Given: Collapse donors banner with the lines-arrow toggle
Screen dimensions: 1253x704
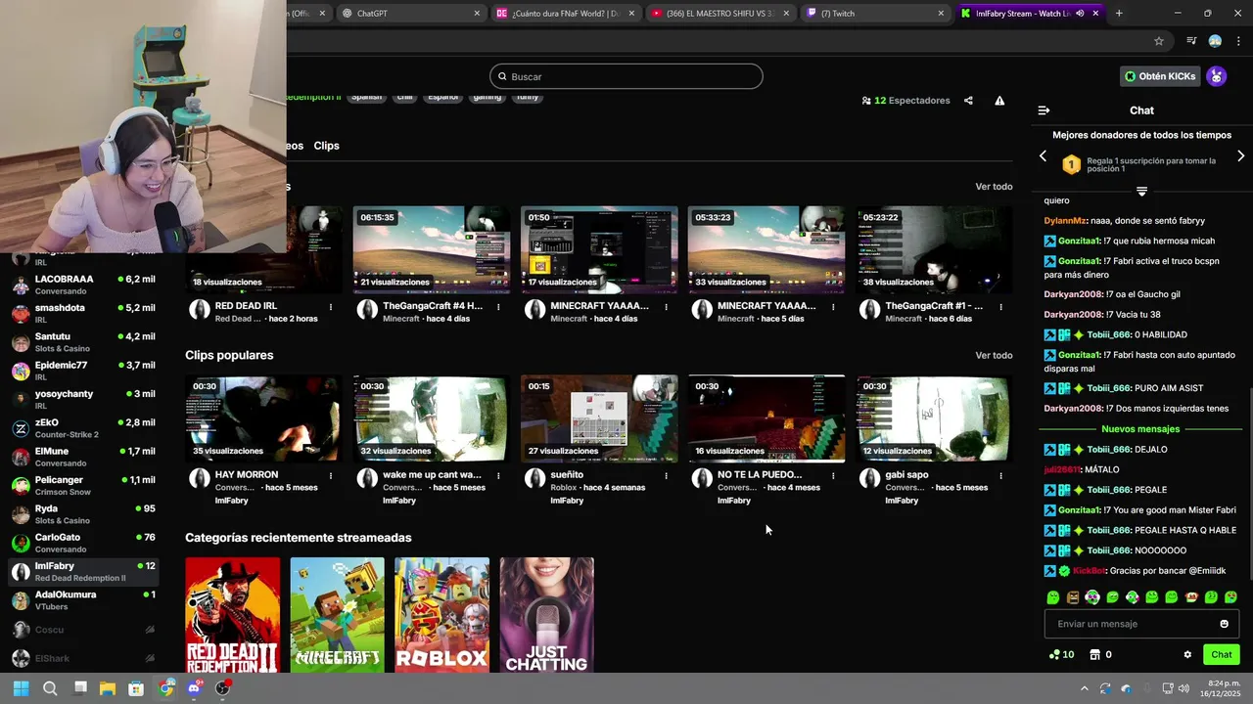Looking at the screenshot, I should 1141,192.
